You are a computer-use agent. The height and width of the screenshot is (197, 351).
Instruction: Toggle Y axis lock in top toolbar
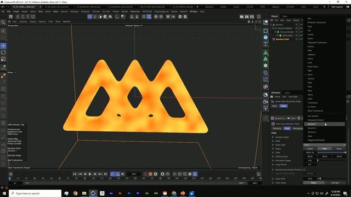(22, 16)
